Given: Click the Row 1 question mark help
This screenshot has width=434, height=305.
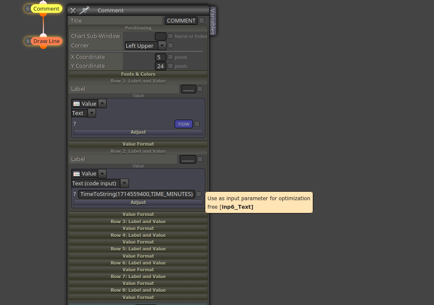Looking at the screenshot, I should click(74, 124).
